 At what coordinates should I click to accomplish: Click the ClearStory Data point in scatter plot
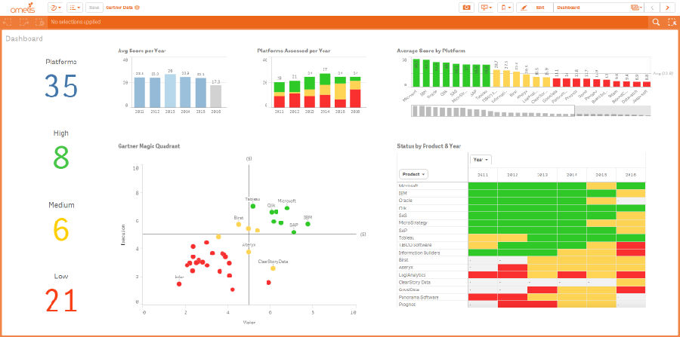click(x=273, y=268)
